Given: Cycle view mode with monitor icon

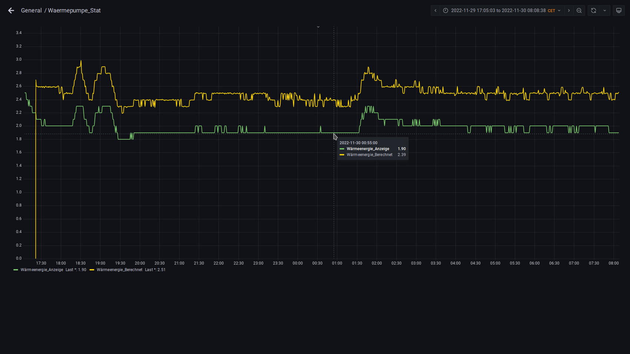Looking at the screenshot, I should 619,10.
